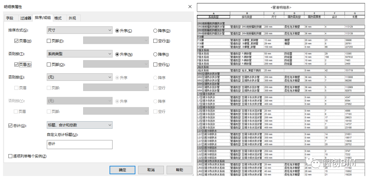Confirm with the 确定 button
368x179 pixels.
tap(122, 170)
